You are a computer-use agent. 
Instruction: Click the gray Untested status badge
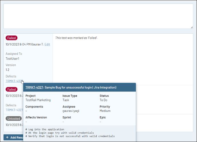click(13, 119)
